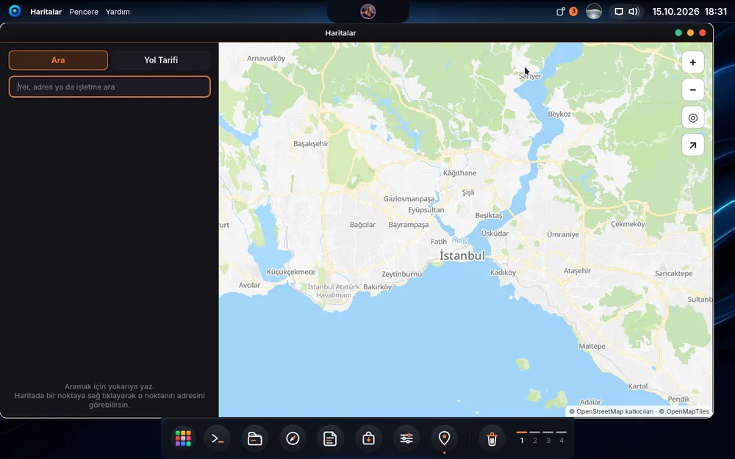
Task: Zoom in with the plus map button
Action: click(693, 62)
